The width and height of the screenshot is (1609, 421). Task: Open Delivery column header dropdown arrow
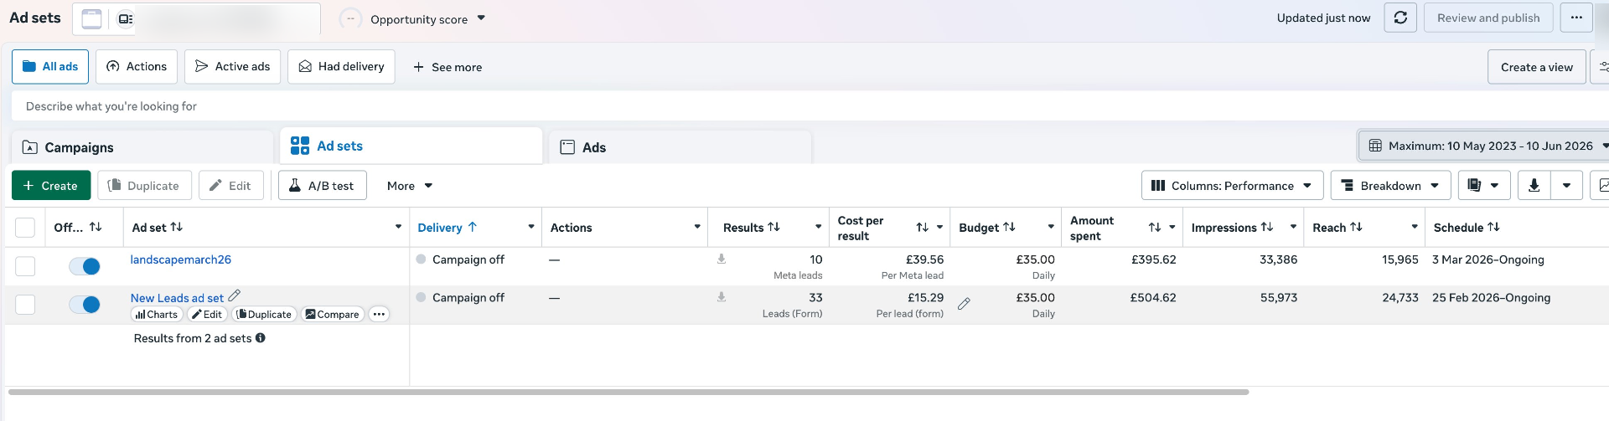point(531,227)
